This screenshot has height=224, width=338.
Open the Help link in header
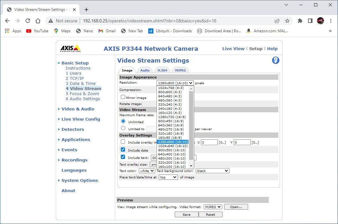point(272,49)
